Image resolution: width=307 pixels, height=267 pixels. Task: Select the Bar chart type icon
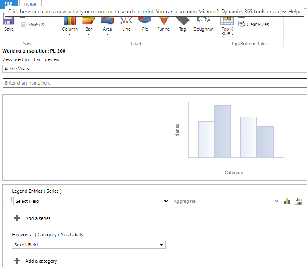[88, 21]
